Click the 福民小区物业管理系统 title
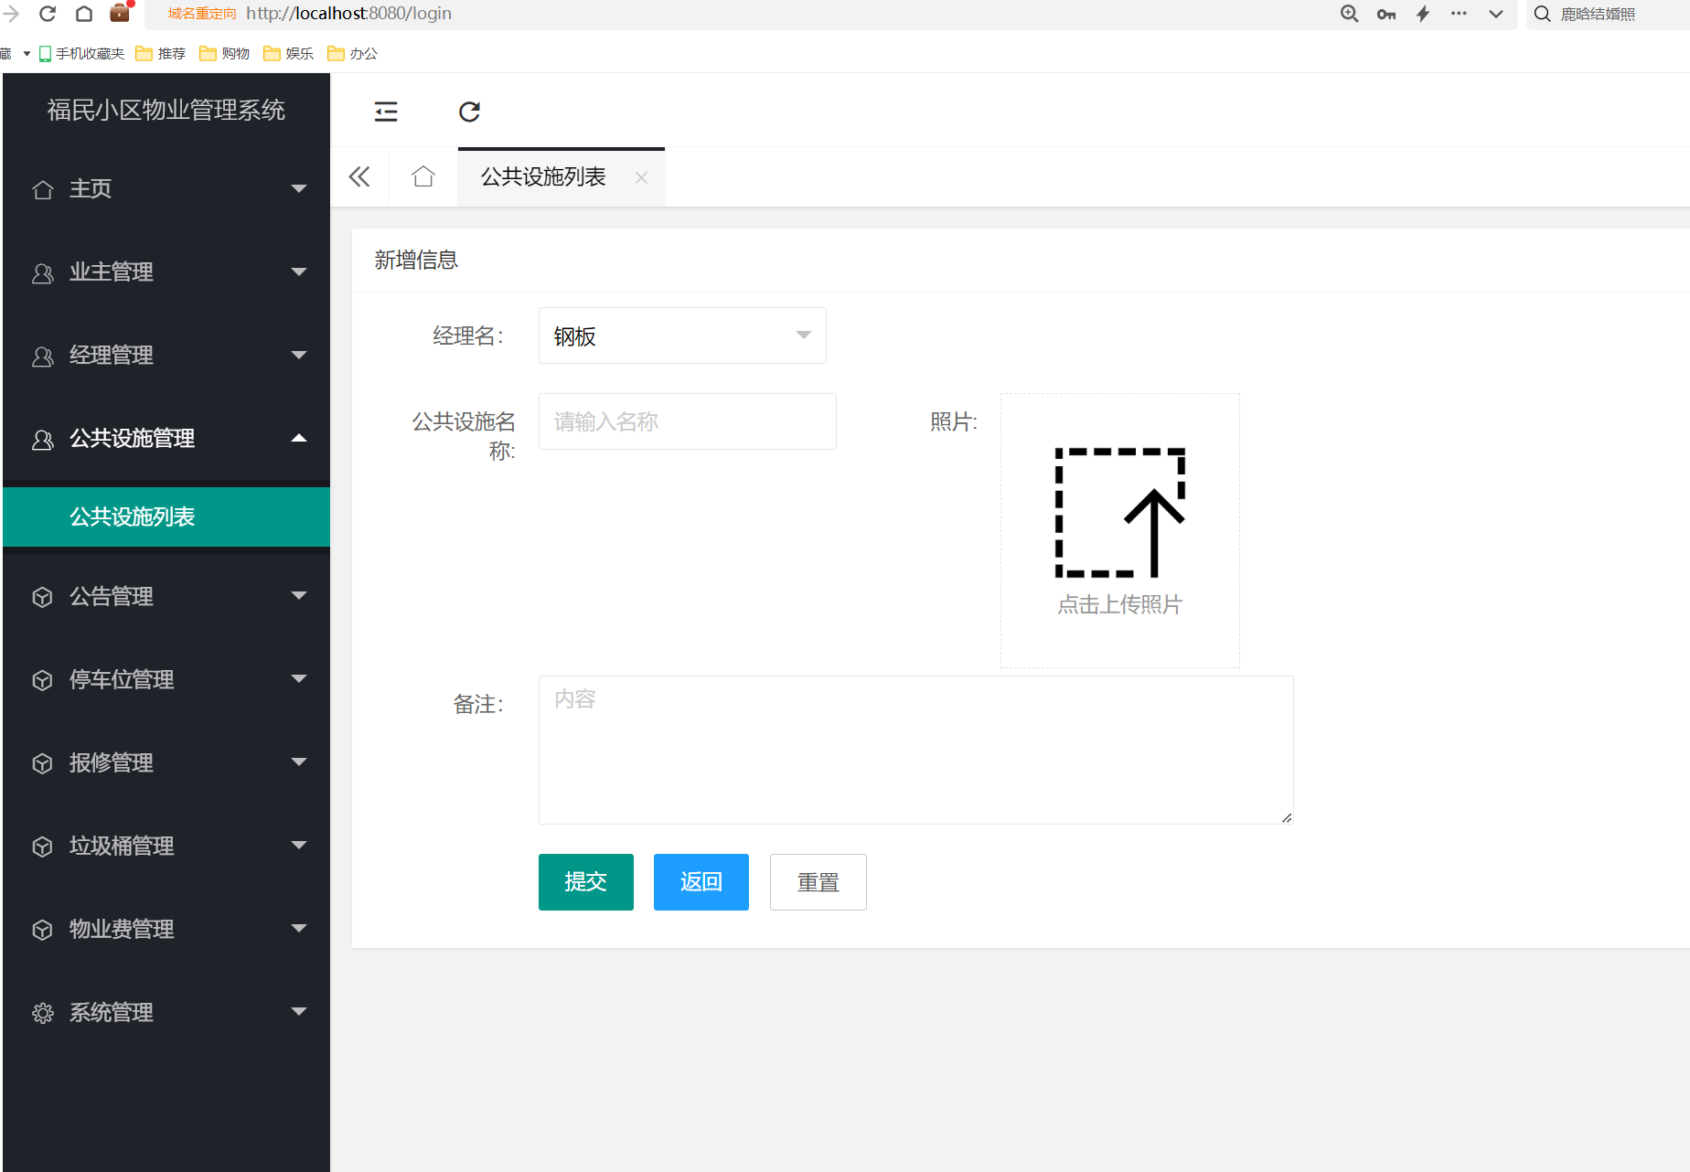 tap(166, 110)
